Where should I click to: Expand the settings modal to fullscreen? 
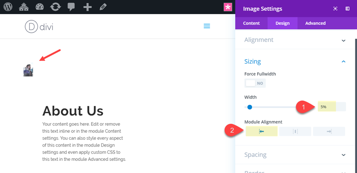click(x=335, y=9)
